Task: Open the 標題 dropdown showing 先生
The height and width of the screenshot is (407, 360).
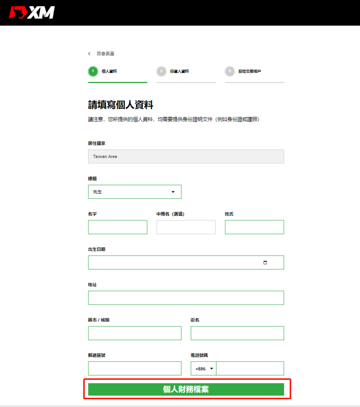Action: (x=135, y=192)
